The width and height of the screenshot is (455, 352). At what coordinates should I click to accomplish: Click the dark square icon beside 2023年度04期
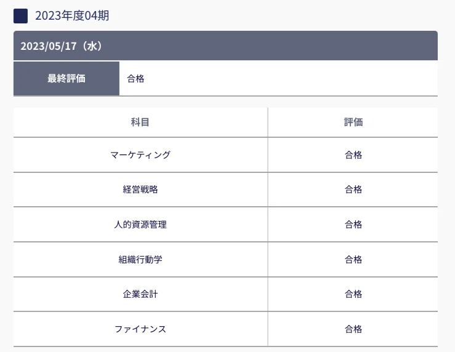pos(20,16)
